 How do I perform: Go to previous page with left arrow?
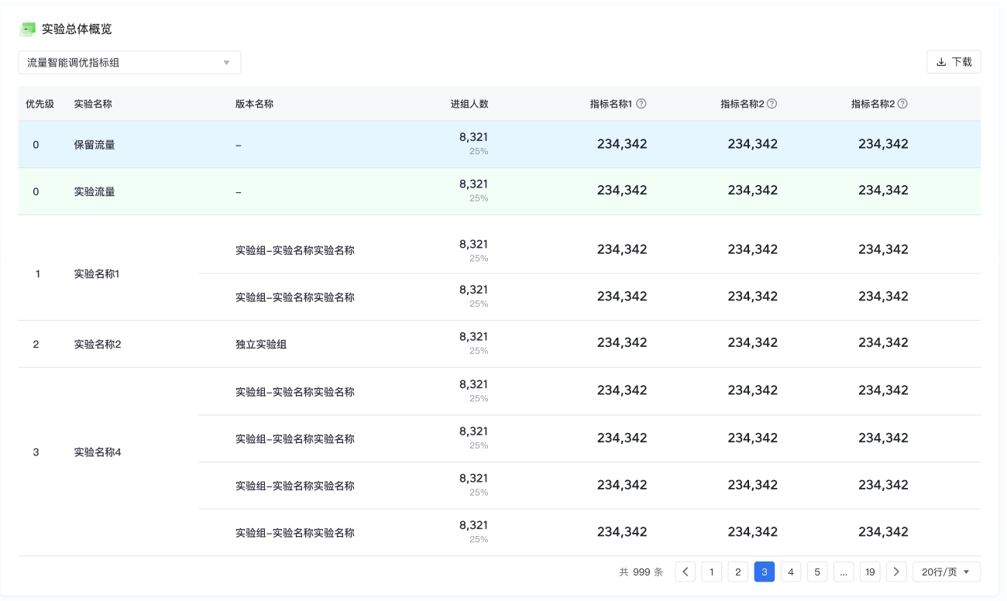686,572
